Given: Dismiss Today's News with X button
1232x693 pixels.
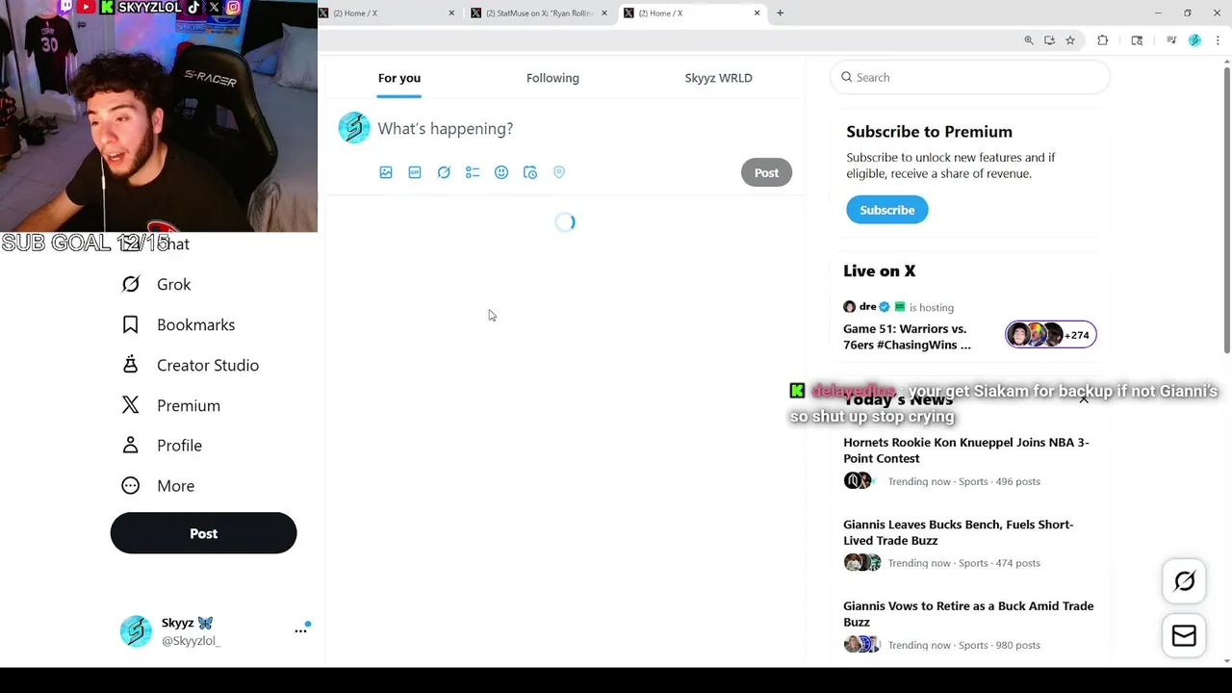Looking at the screenshot, I should click(x=1083, y=398).
